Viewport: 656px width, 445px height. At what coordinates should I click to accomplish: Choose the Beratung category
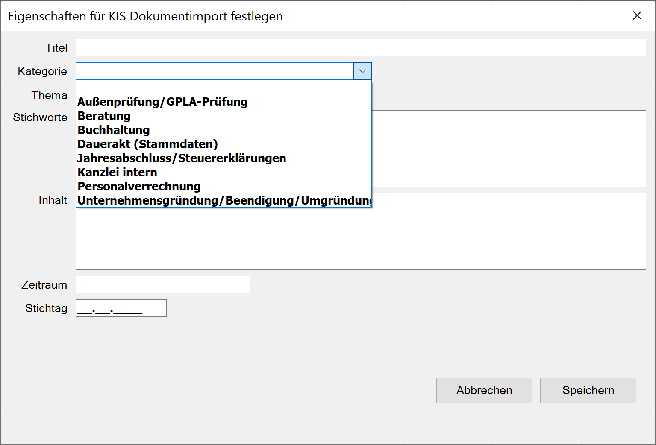coord(104,116)
